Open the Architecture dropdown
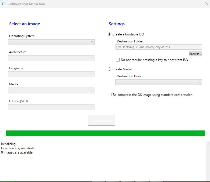The image size is (210, 182). pos(51,58)
